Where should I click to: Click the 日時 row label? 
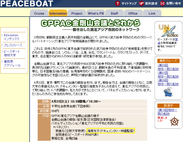coord(44,102)
